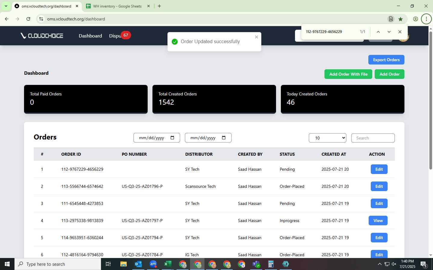Open Task View on the taskbar
Screen dimensions: 433x270
(108, 264)
